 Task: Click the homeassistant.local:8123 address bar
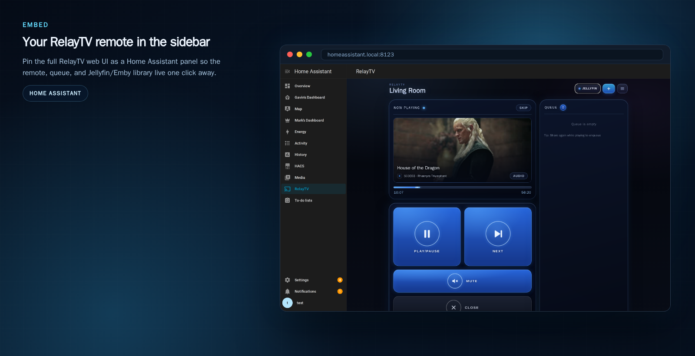492,55
